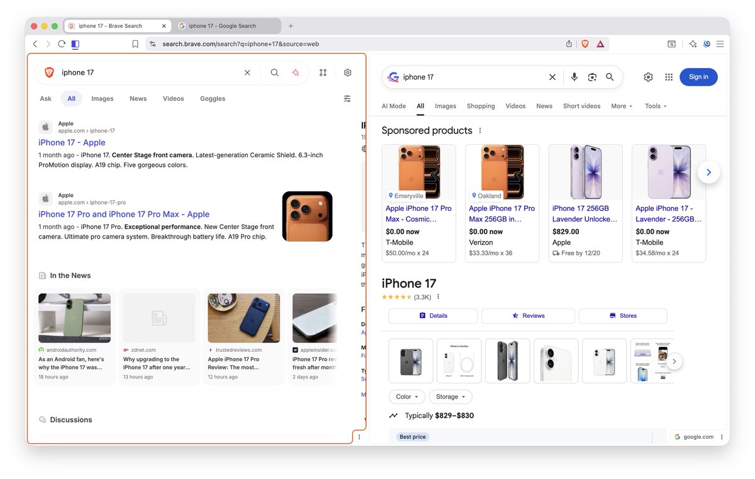Screen dimensions: 755x479
Task: Open the Storage filter dropdown
Action: 450,397
